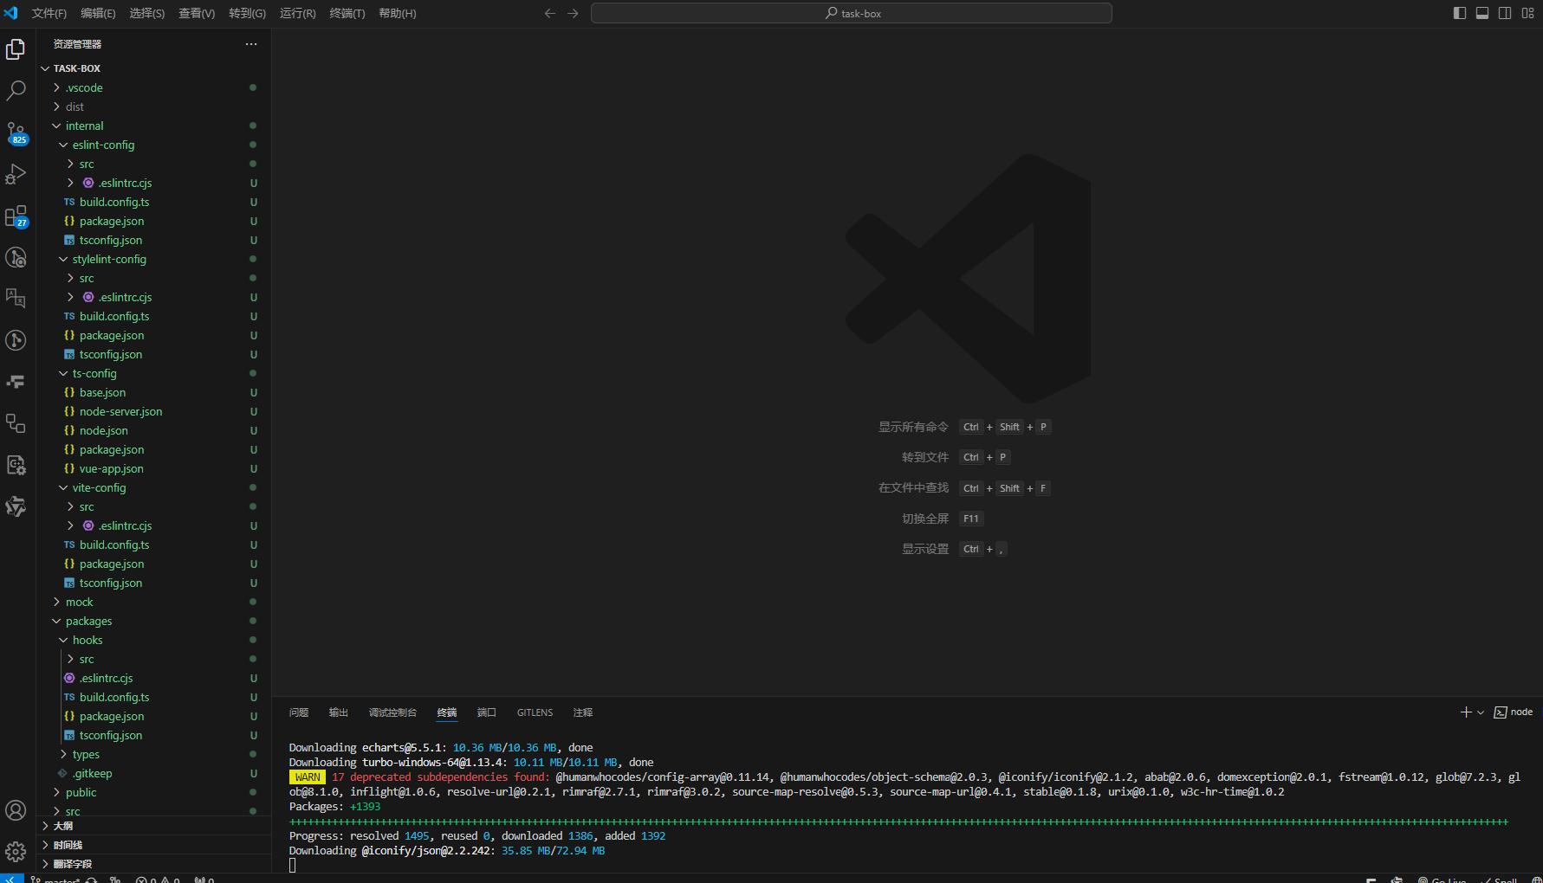Open node.json file
Viewport: 1543px width, 883px height.
click(x=154, y=430)
